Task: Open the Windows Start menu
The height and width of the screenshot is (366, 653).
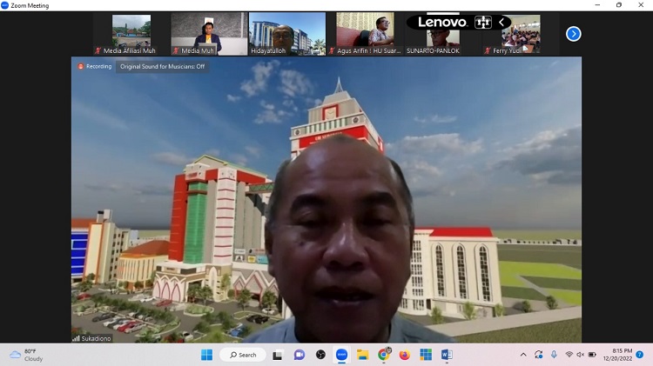Action: (x=206, y=355)
